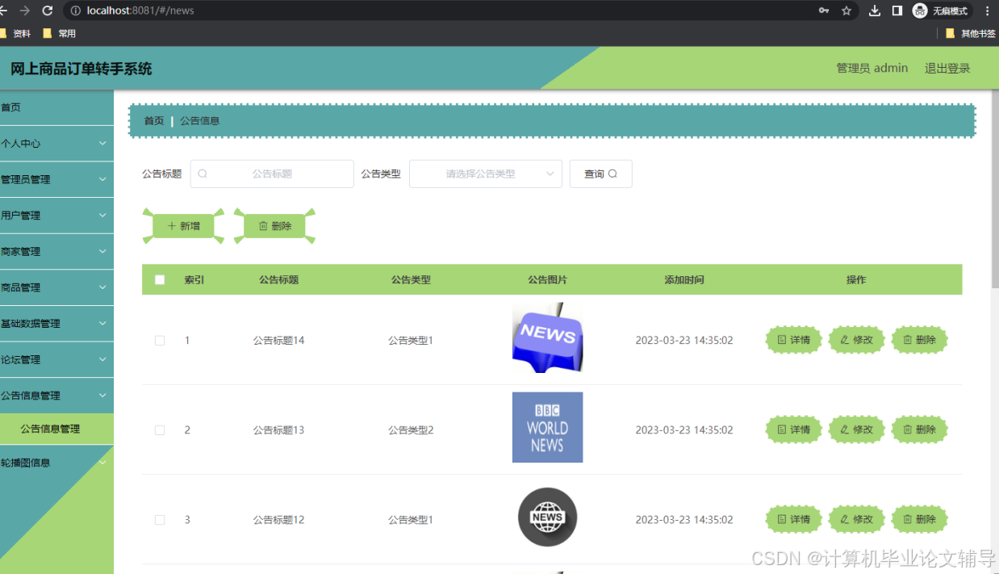
Task: Open the Chrome three-dot menu
Action: point(987,10)
